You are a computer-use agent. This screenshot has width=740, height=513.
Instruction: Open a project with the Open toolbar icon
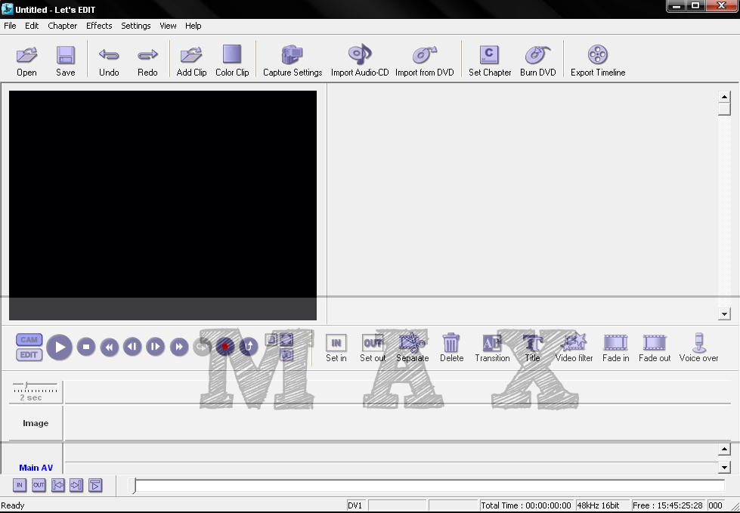click(26, 60)
